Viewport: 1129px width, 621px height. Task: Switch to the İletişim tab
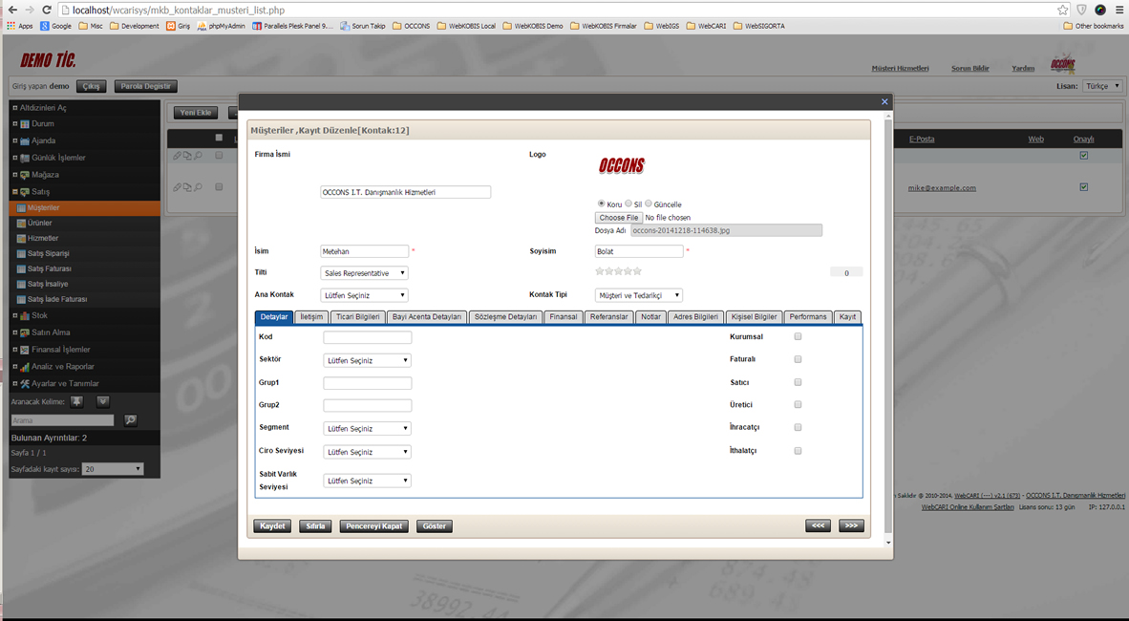311,317
